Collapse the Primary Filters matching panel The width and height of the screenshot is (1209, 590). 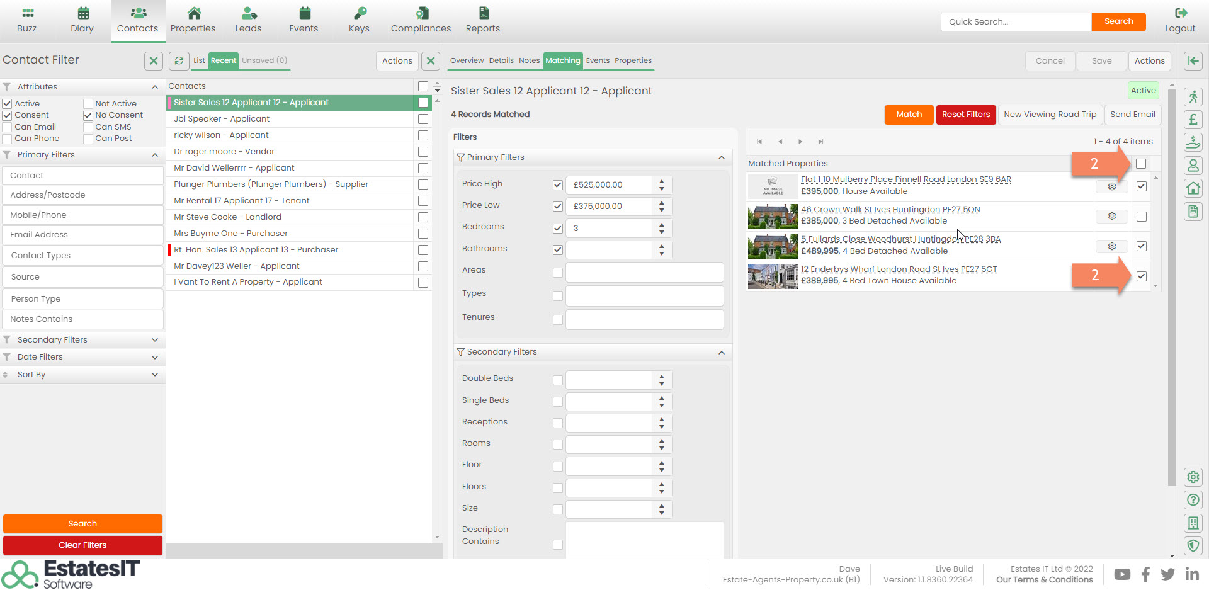click(722, 157)
